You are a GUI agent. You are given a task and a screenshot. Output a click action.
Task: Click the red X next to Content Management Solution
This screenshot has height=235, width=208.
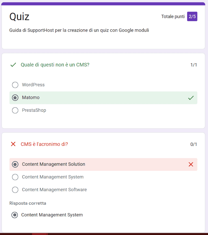point(191,164)
